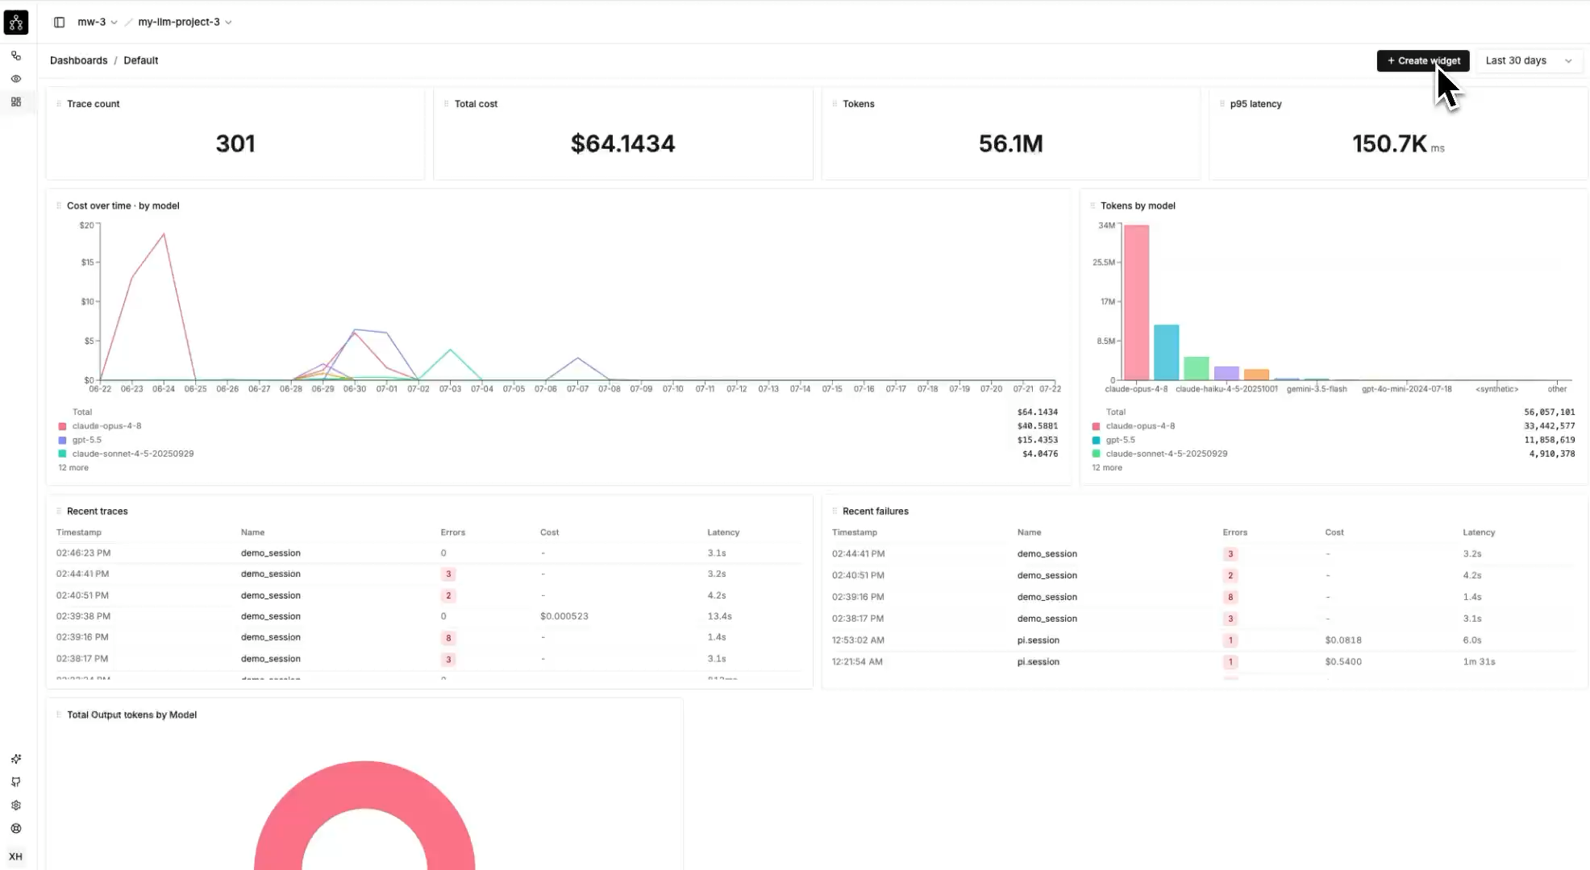Click the p95 latency widget drag handle
Screen dimensions: 1590x870
coord(1222,104)
